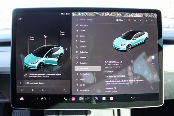Open the phone app in the bottom bar

click(x=66, y=99)
